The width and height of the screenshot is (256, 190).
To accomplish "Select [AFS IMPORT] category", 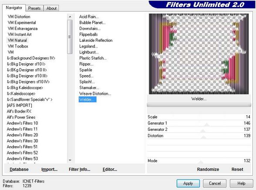I will 20,105.
